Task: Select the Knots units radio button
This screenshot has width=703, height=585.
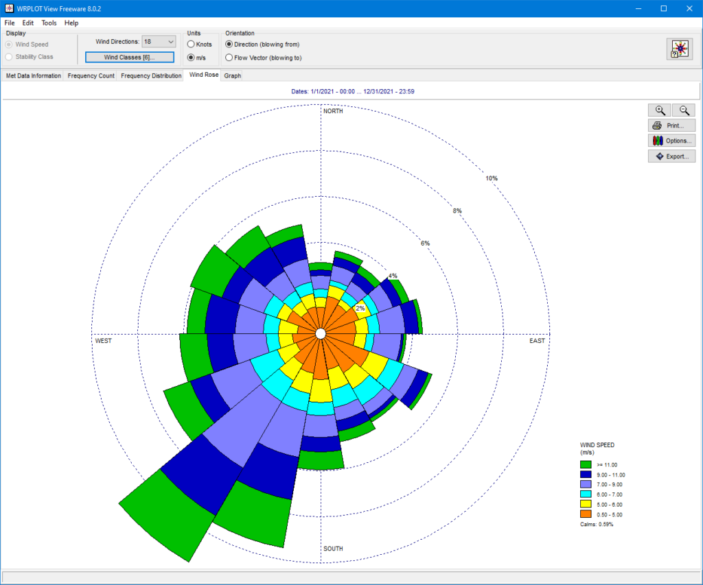Action: [191, 45]
